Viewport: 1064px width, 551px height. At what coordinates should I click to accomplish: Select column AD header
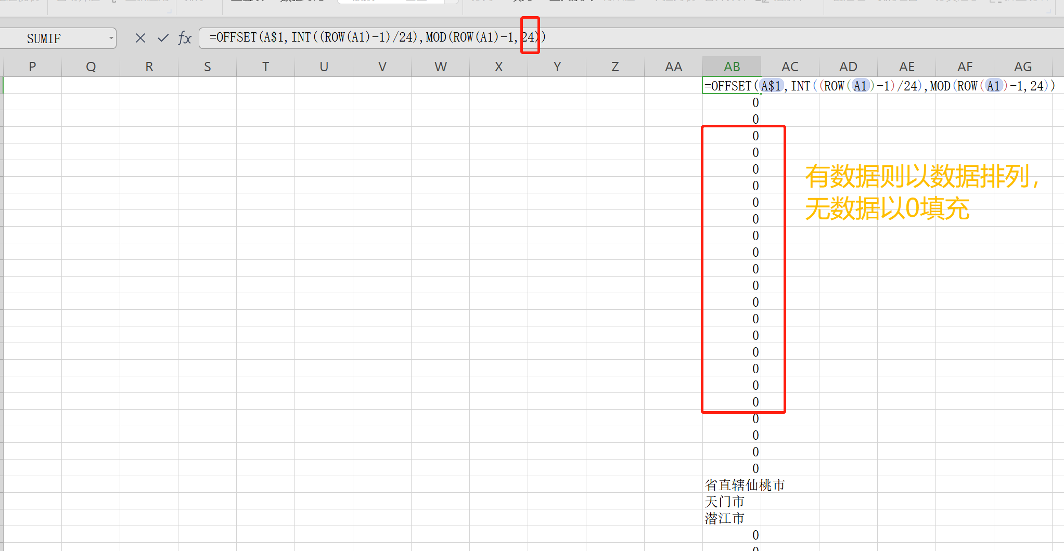click(x=848, y=67)
